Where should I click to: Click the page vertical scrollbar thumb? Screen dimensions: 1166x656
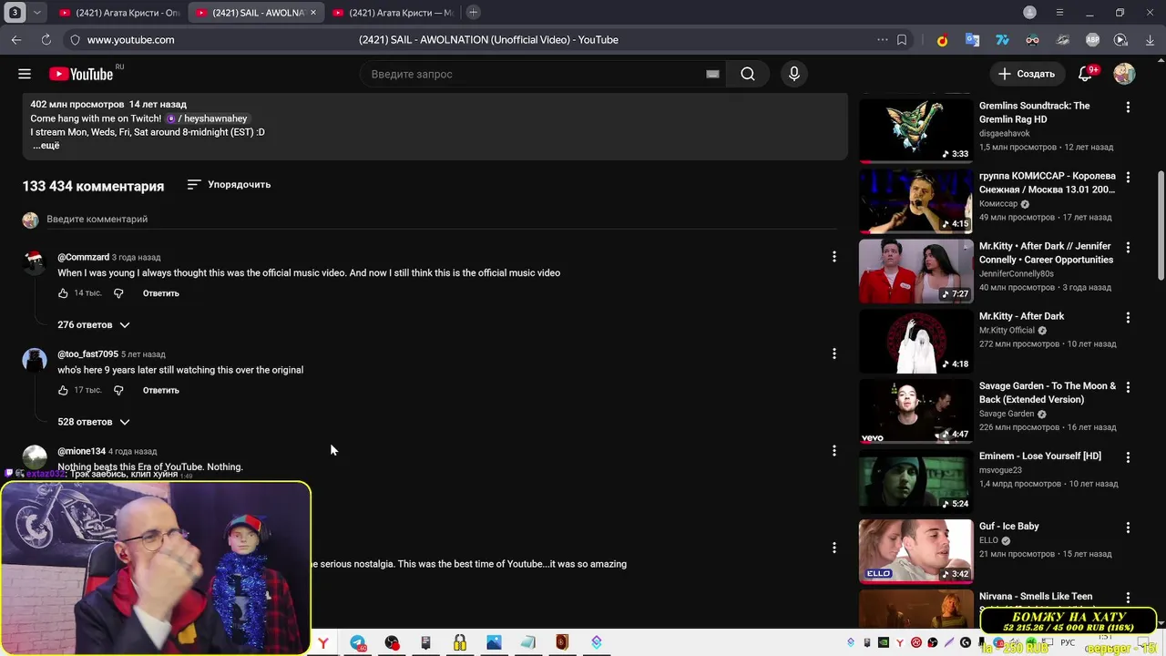(x=1161, y=225)
